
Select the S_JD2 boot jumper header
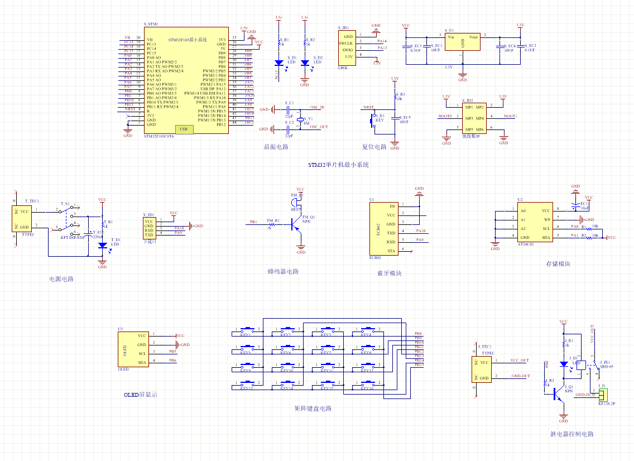click(x=474, y=118)
